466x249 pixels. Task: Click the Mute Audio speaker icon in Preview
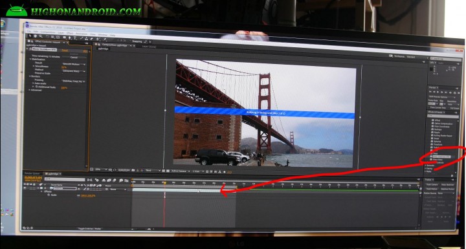click(x=450, y=92)
